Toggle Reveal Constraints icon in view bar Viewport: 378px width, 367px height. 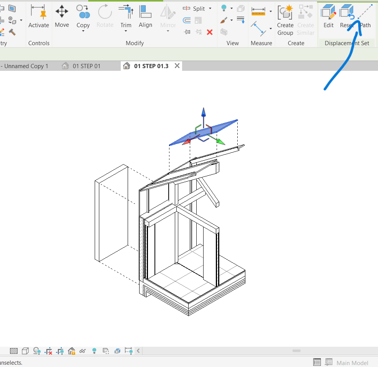[x=128, y=351]
